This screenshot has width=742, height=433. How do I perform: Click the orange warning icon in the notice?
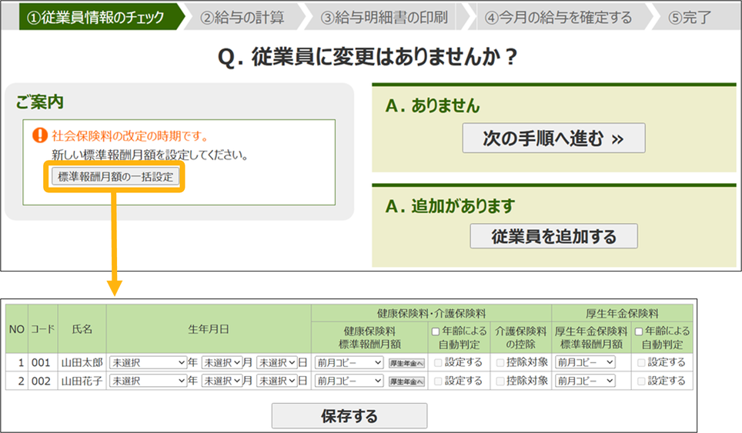[x=40, y=136]
